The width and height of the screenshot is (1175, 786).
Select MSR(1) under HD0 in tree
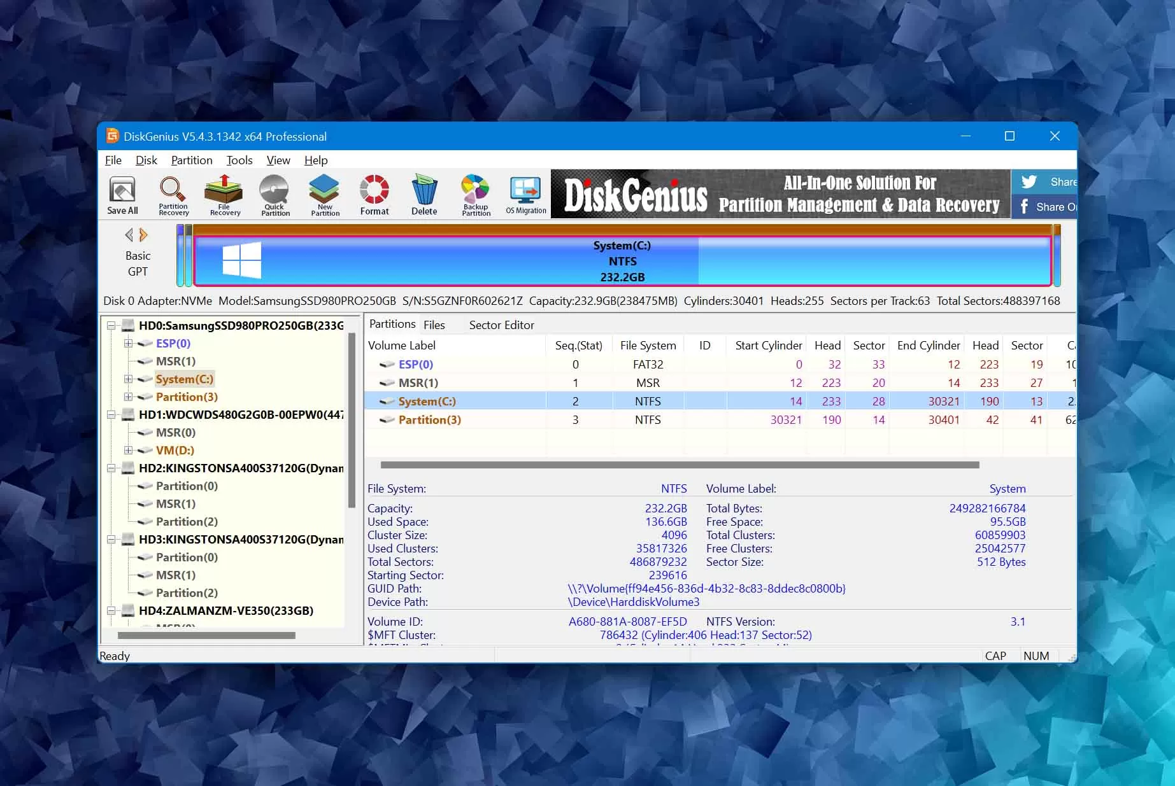tap(176, 361)
